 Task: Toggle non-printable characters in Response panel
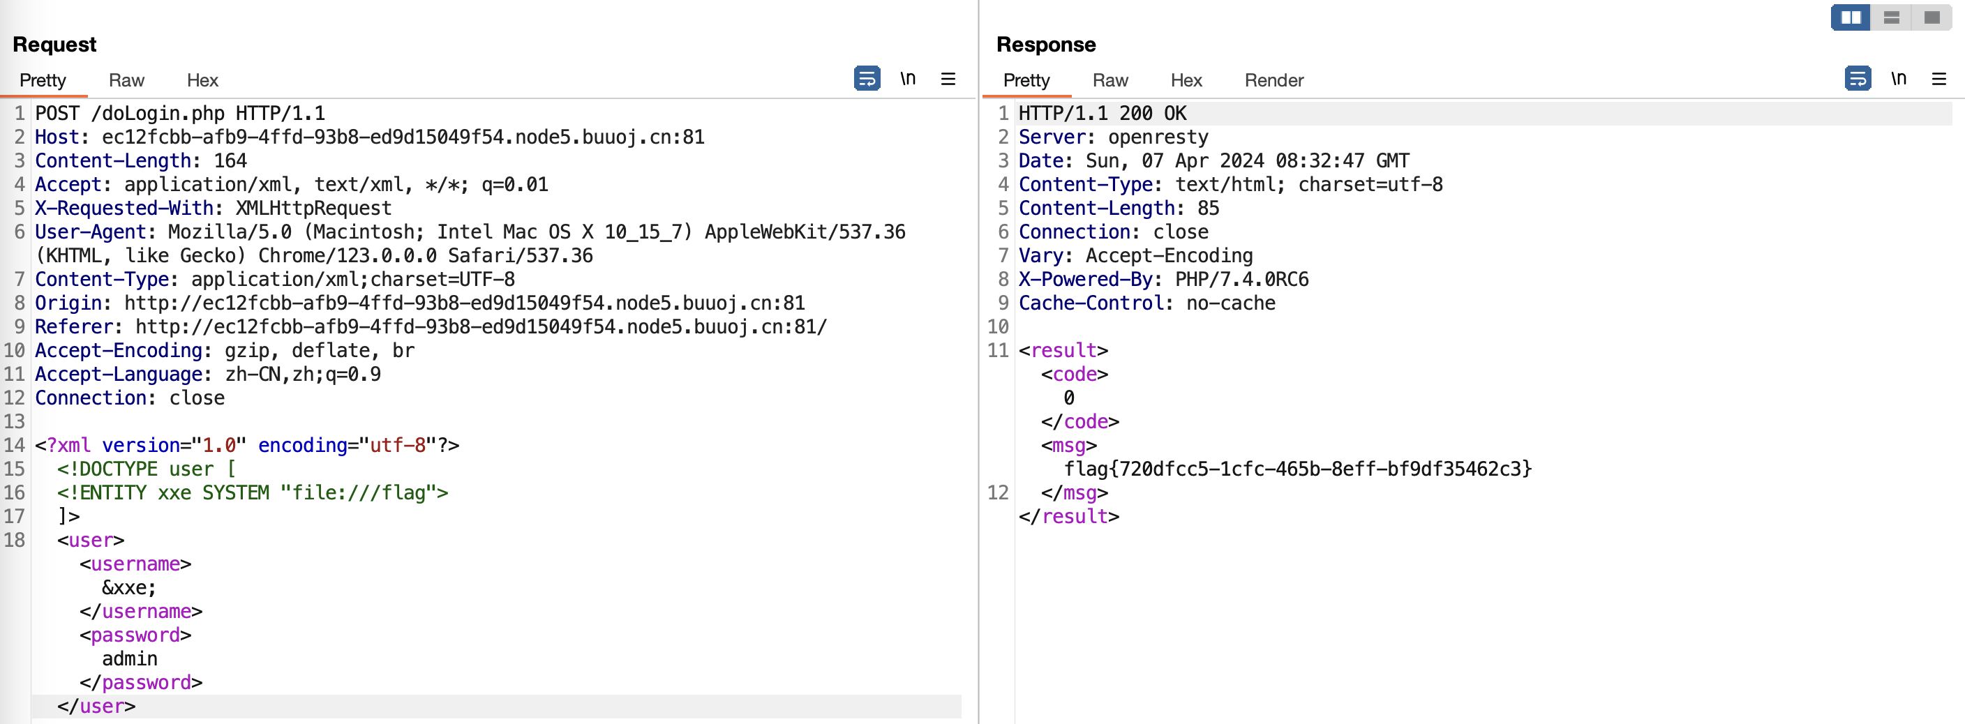[1899, 79]
